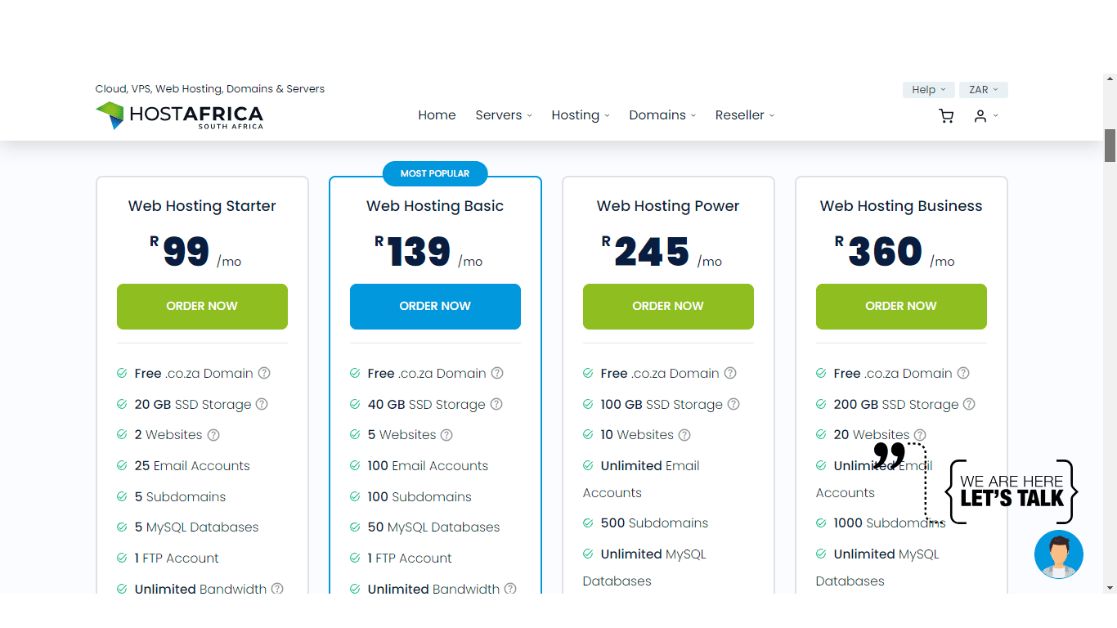Click checkmark icon beside Power 500 Subdomains
1117x628 pixels.
point(588,523)
